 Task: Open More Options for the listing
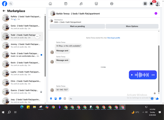pos(132,26)
